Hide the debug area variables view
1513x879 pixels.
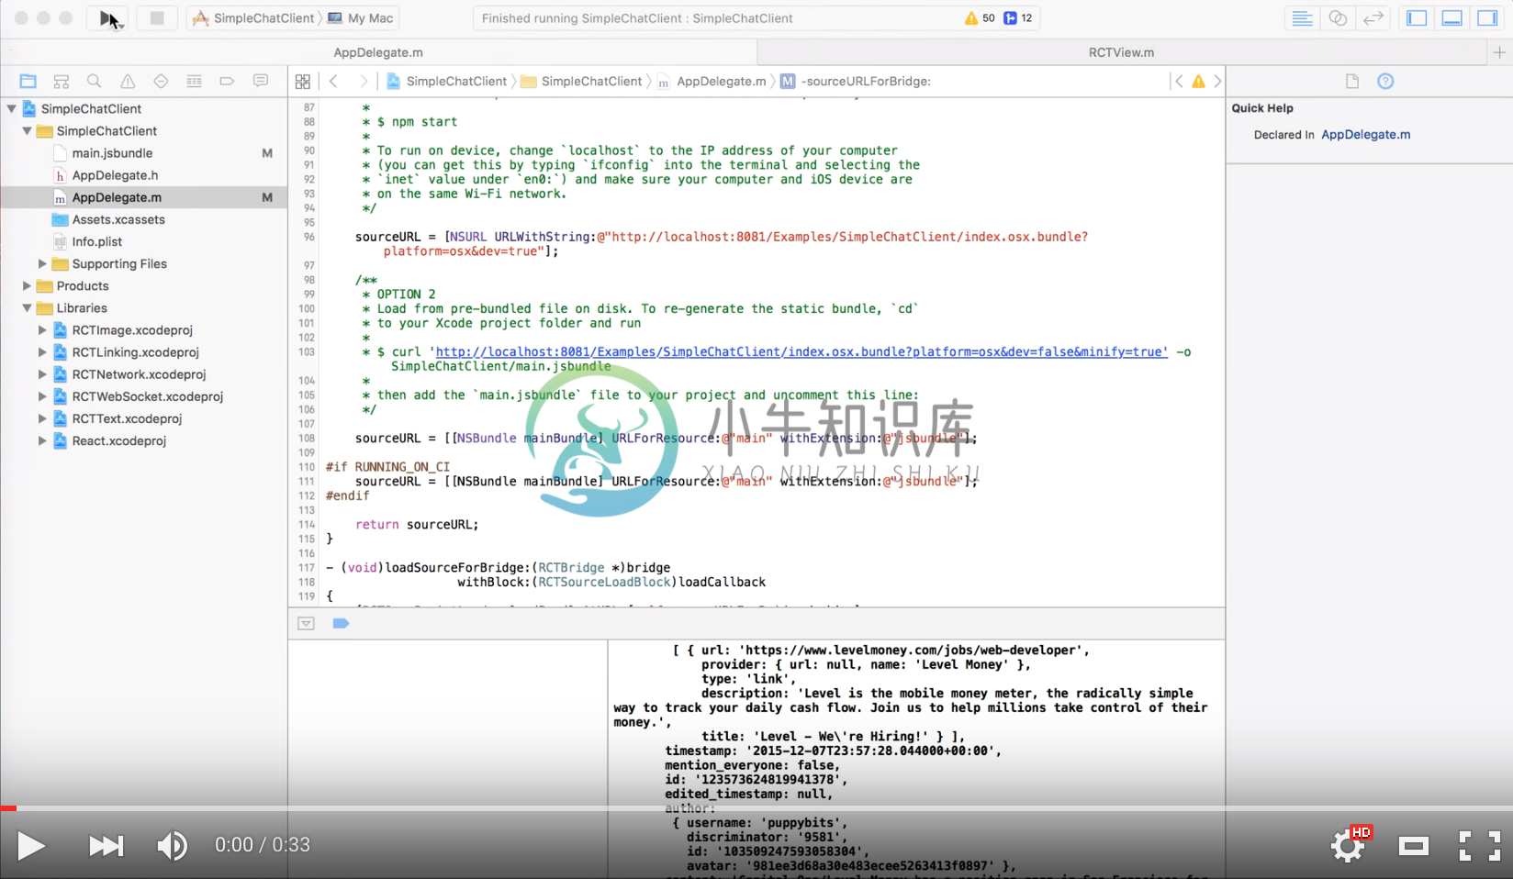307,624
